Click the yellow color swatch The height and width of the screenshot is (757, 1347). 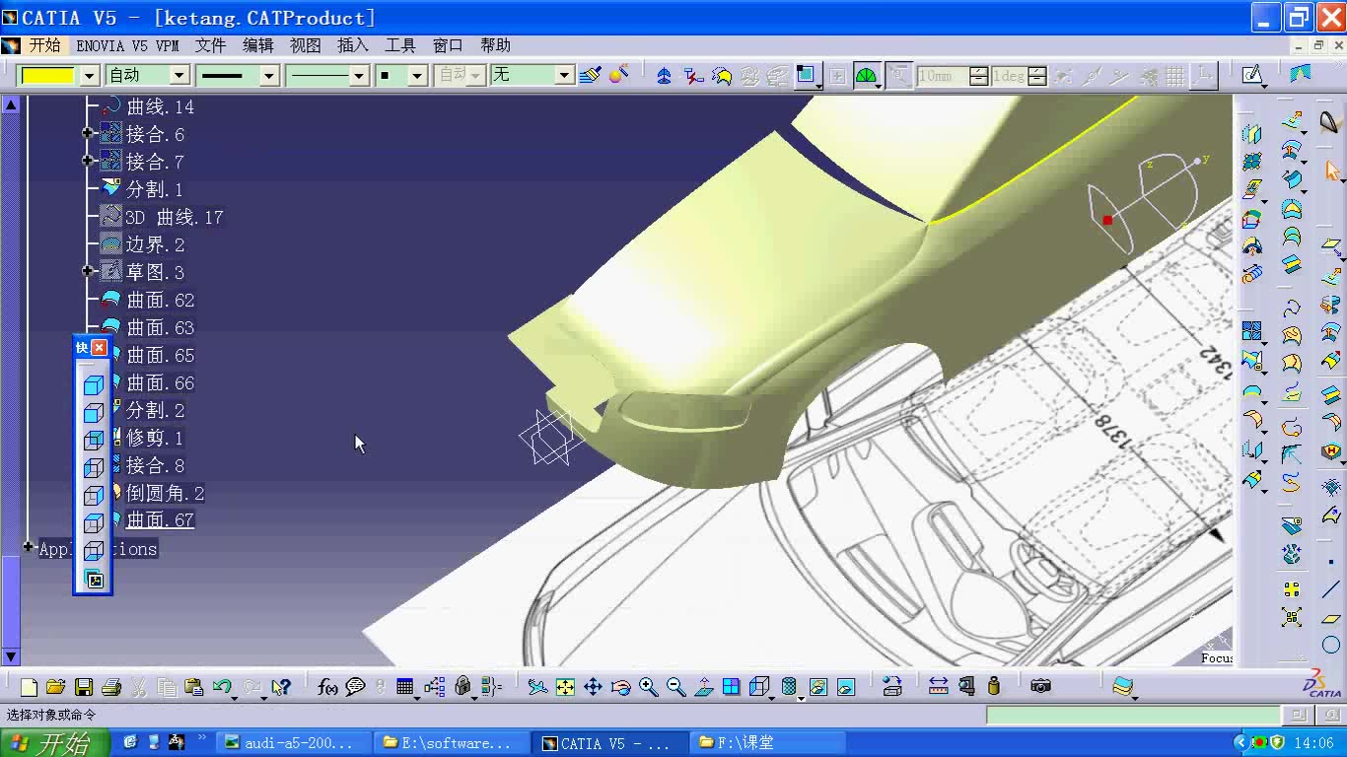pyautogui.click(x=48, y=76)
